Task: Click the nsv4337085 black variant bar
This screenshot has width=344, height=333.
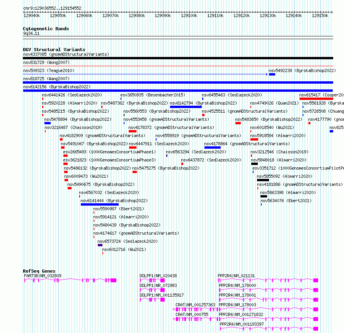Action: (178, 58)
